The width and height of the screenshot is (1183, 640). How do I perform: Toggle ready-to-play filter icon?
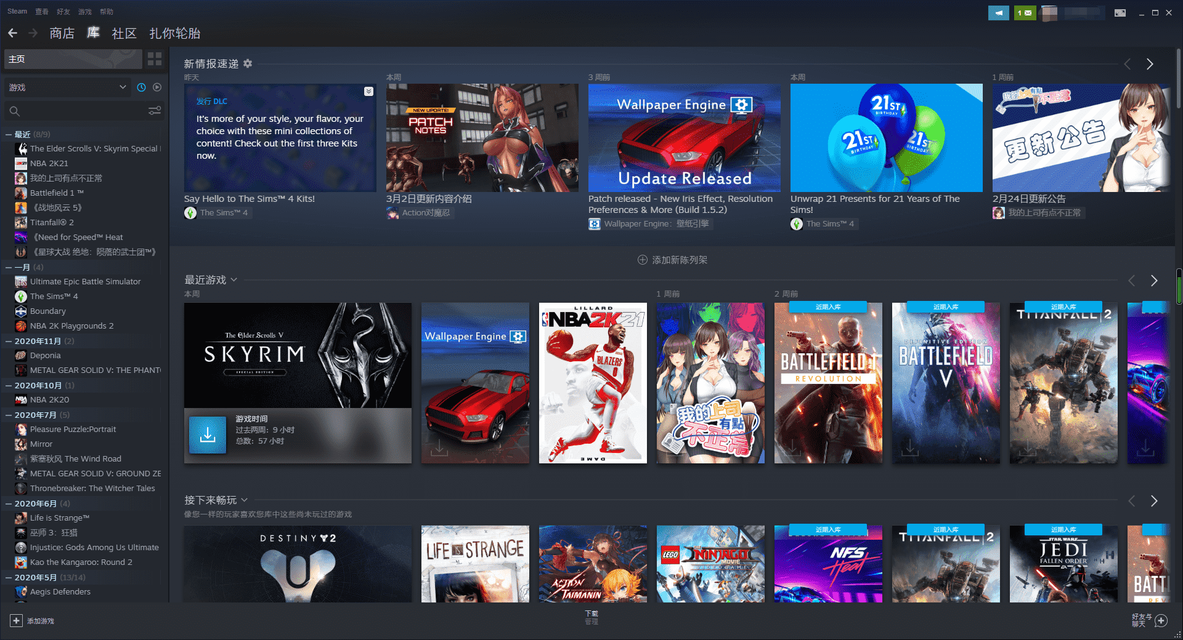[x=157, y=87]
